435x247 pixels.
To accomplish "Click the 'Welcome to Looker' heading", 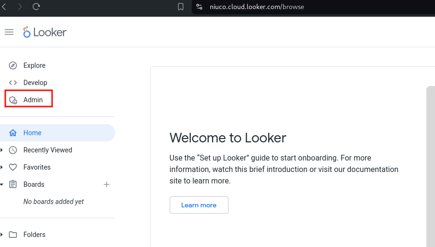I will tap(228, 138).
